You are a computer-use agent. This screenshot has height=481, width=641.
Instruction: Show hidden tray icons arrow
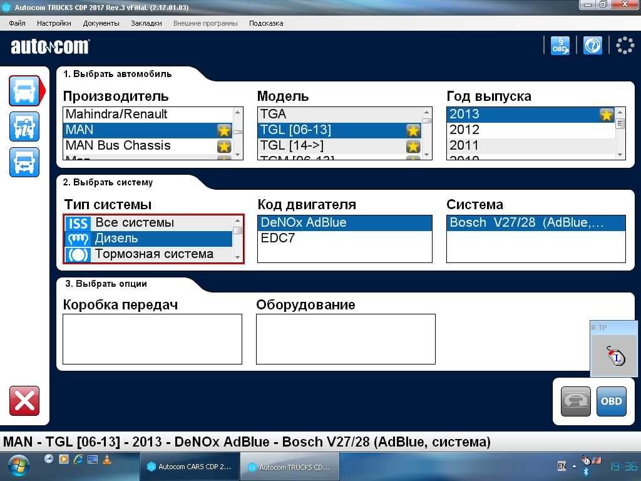coord(574,466)
